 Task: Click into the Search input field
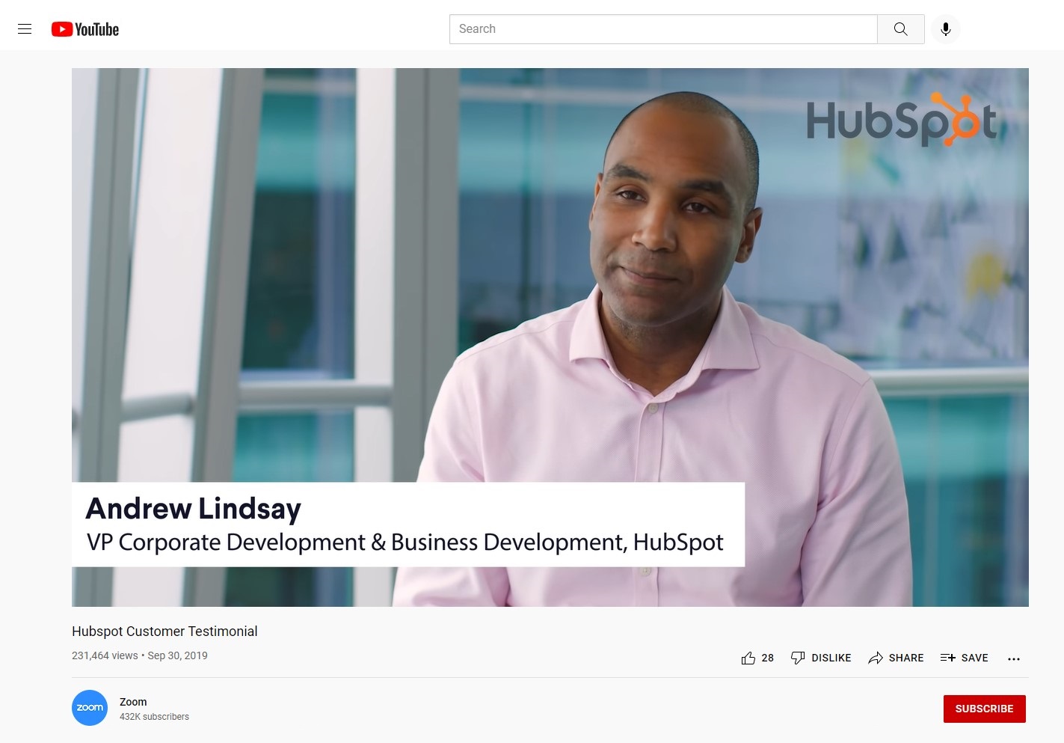coord(663,29)
